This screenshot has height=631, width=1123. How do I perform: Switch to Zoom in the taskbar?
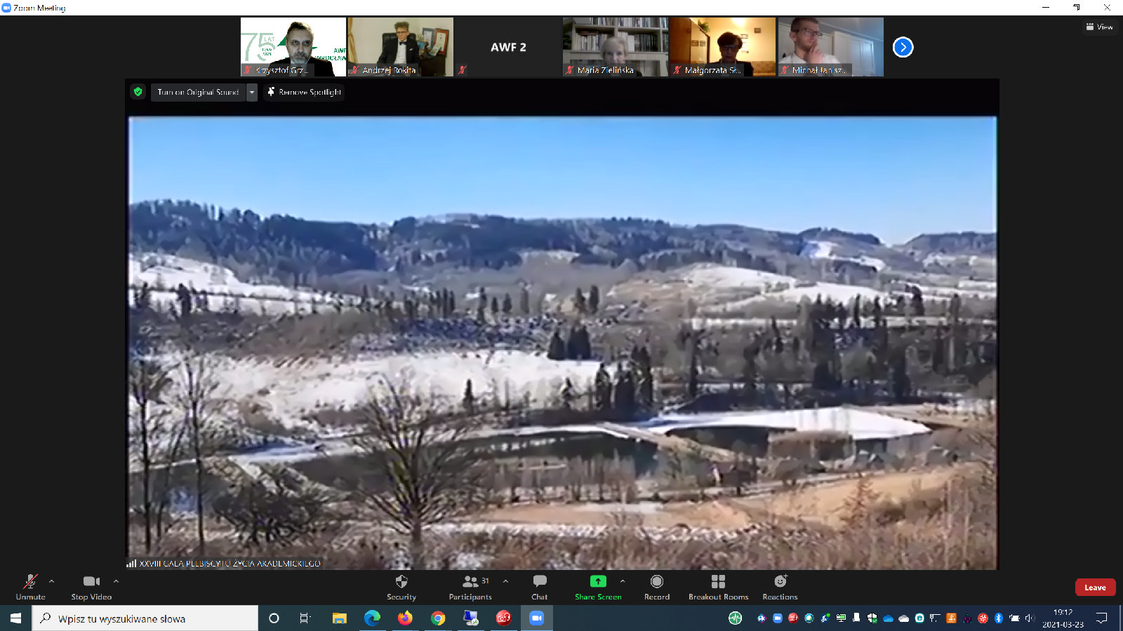tap(537, 618)
